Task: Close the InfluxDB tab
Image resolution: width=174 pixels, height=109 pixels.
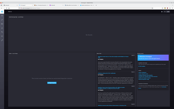Action: (63, 5)
